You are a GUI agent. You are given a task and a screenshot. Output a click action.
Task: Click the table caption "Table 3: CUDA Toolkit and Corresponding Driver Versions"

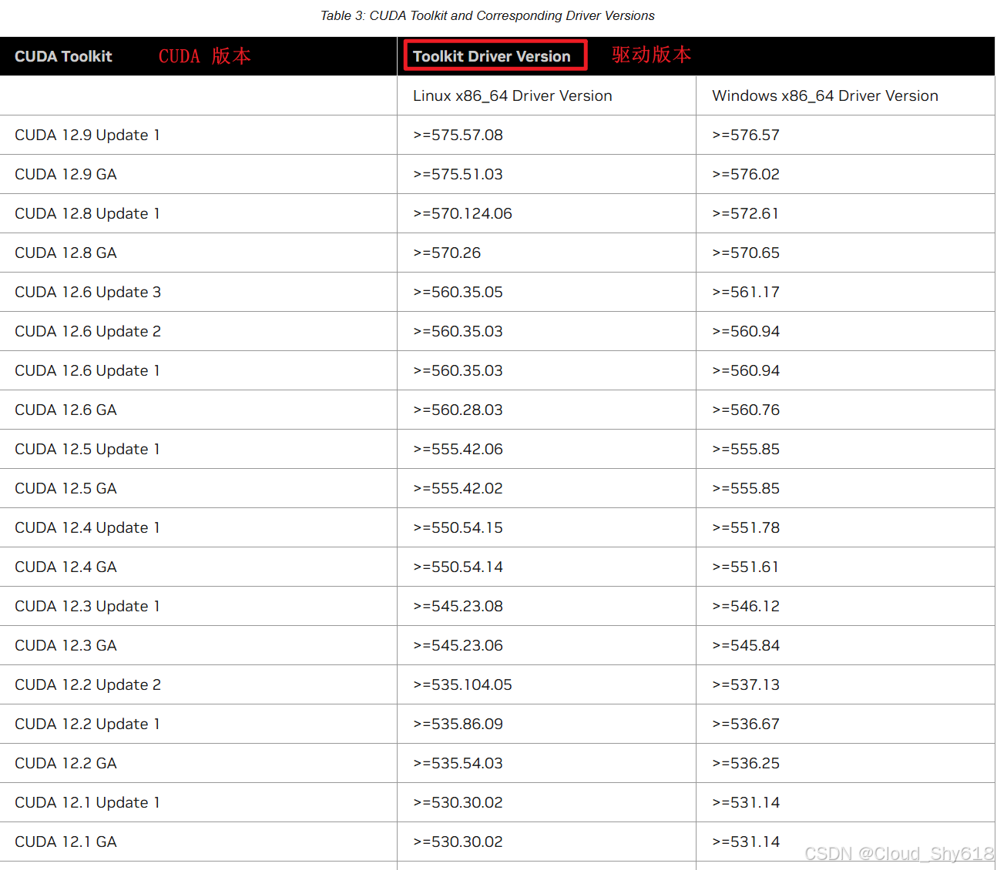click(x=488, y=15)
